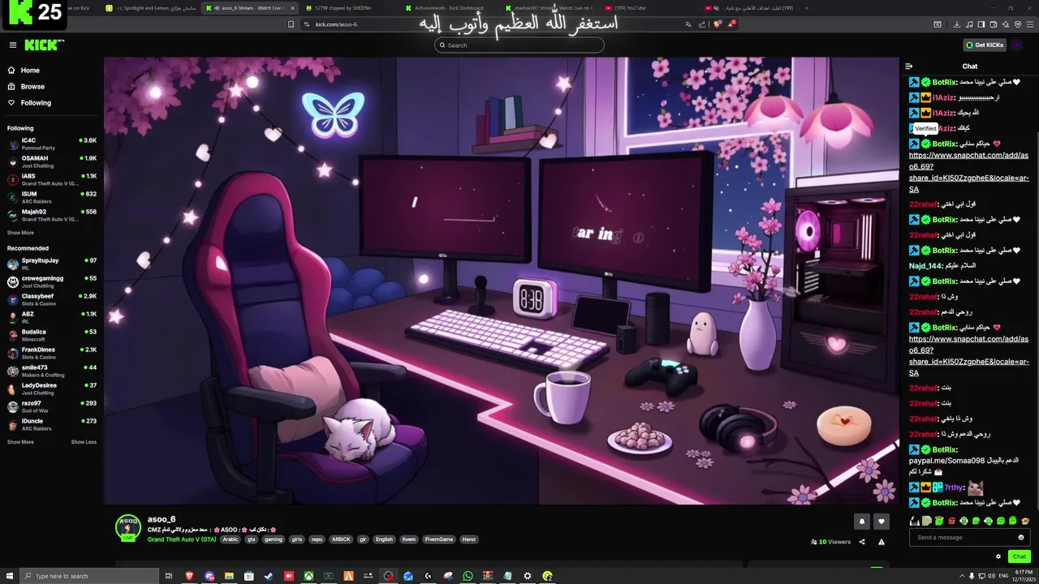Open chat settings gear
This screenshot has height=584, width=1039.
click(998, 556)
